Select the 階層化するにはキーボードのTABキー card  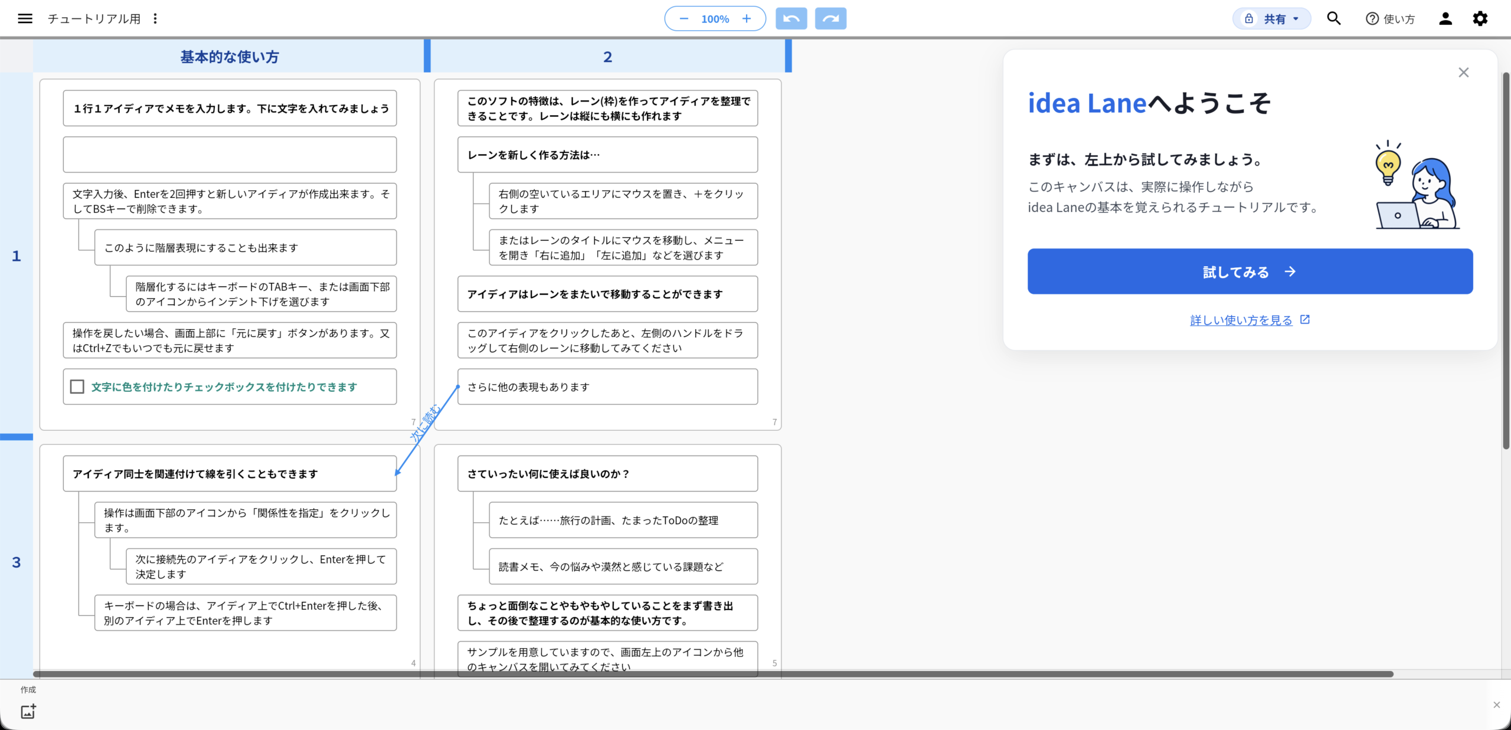point(261,294)
